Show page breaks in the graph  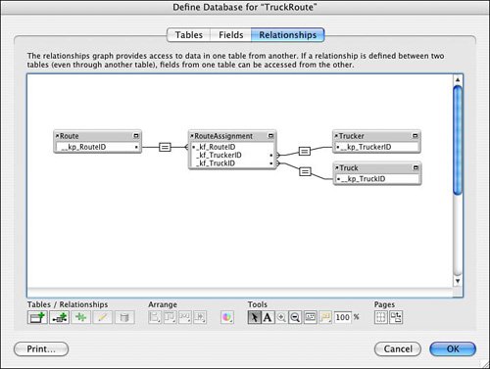(x=381, y=317)
